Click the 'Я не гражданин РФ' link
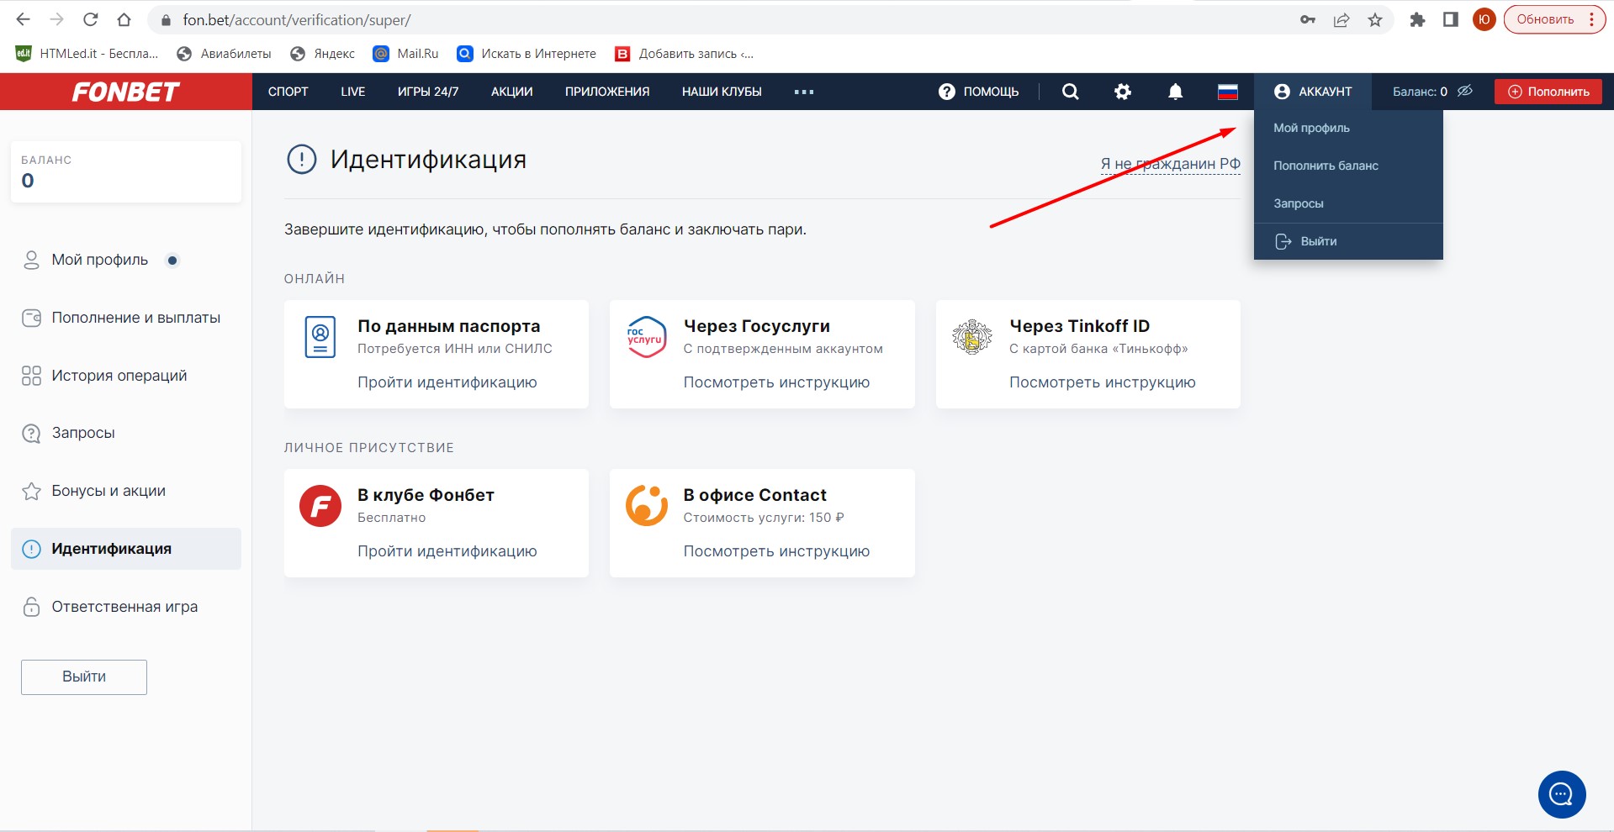This screenshot has width=1614, height=832. pos(1170,164)
